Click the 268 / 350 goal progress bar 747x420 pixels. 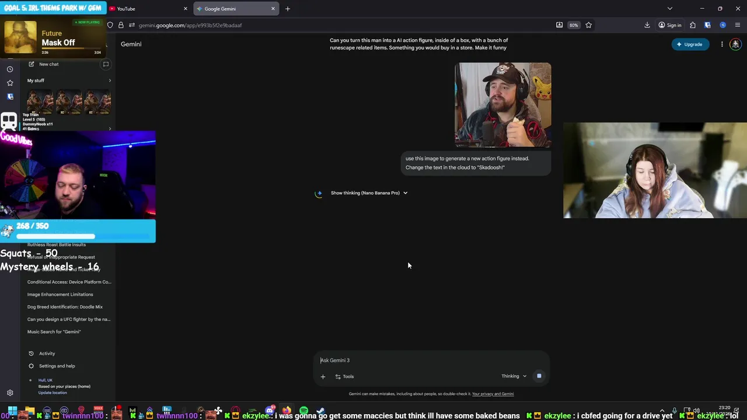coord(83,236)
